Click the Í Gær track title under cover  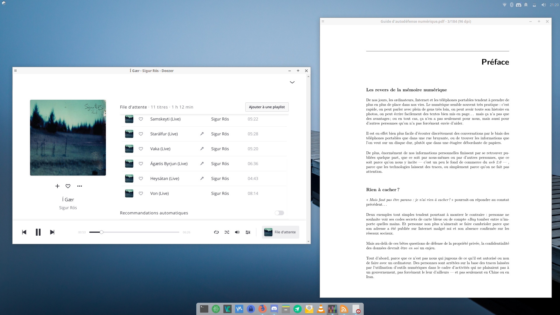(x=68, y=199)
